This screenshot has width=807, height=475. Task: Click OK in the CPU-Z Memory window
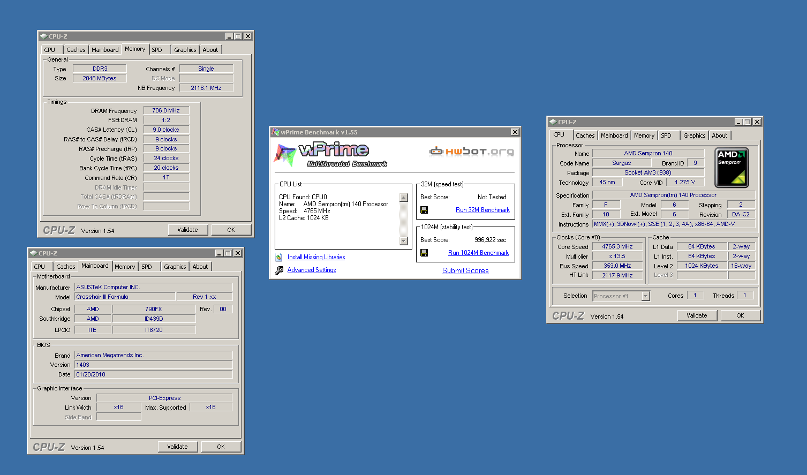(x=231, y=230)
